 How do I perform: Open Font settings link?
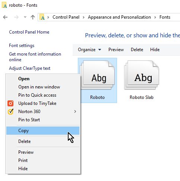[x=22, y=46]
